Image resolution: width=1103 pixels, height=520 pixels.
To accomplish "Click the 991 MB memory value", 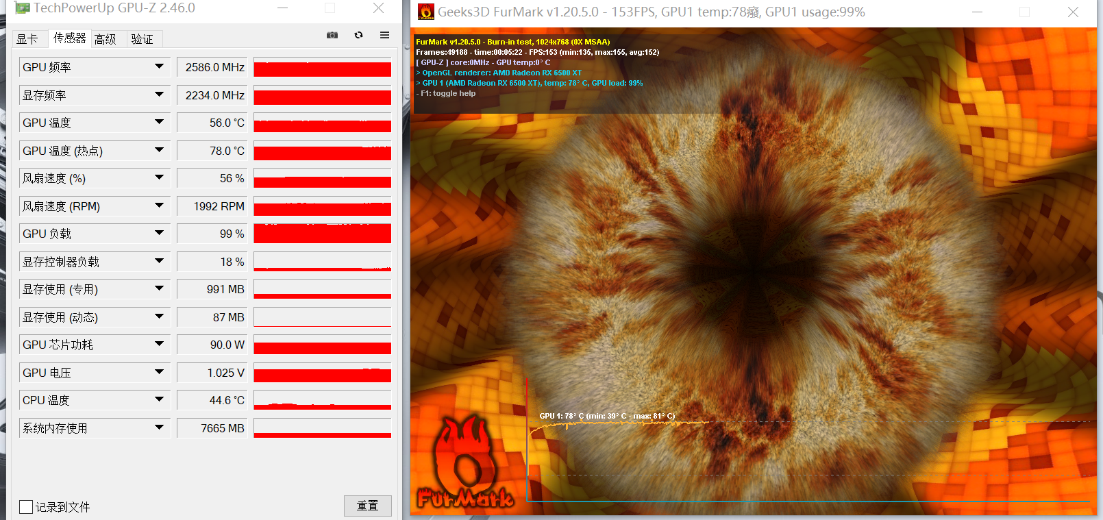I will tap(212, 289).
